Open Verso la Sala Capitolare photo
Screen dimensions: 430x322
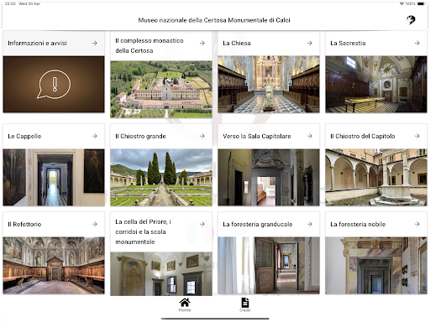pyautogui.click(x=269, y=178)
